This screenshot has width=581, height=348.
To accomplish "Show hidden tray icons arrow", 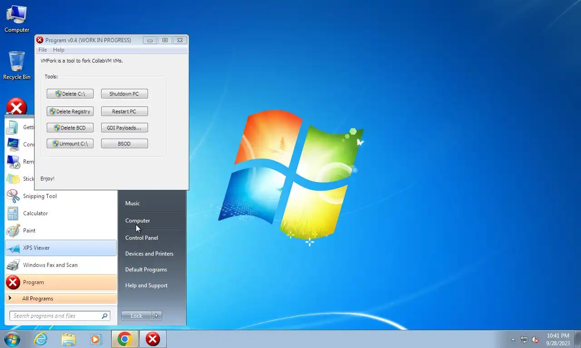I will (x=513, y=339).
